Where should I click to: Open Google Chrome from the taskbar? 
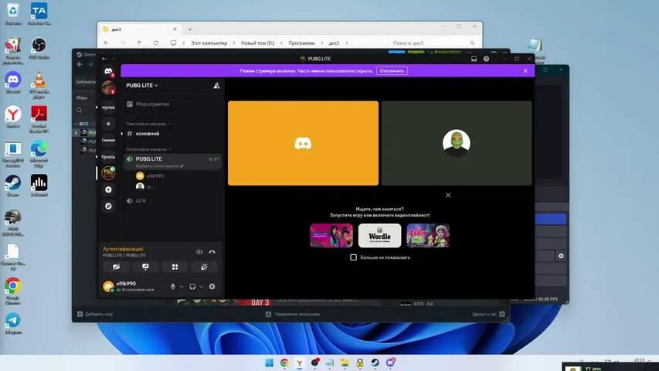point(284,362)
